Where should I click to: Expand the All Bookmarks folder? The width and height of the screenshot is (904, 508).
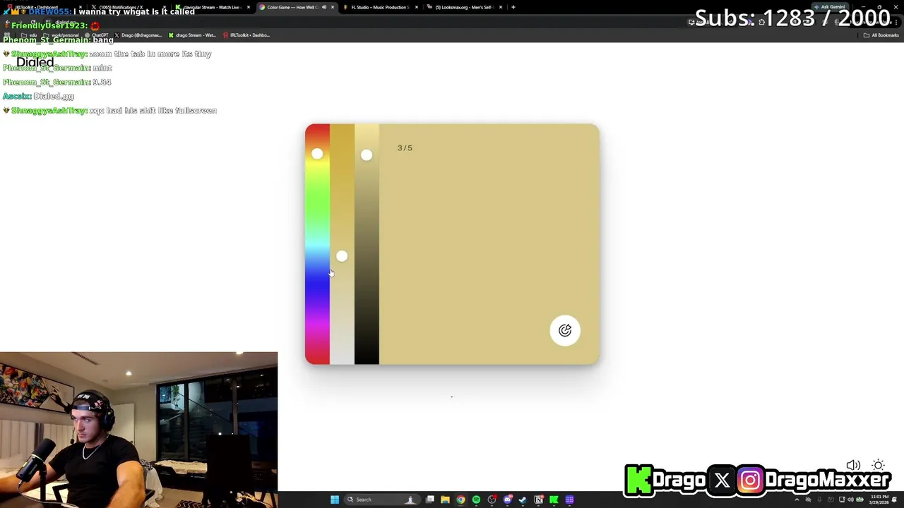coord(881,35)
